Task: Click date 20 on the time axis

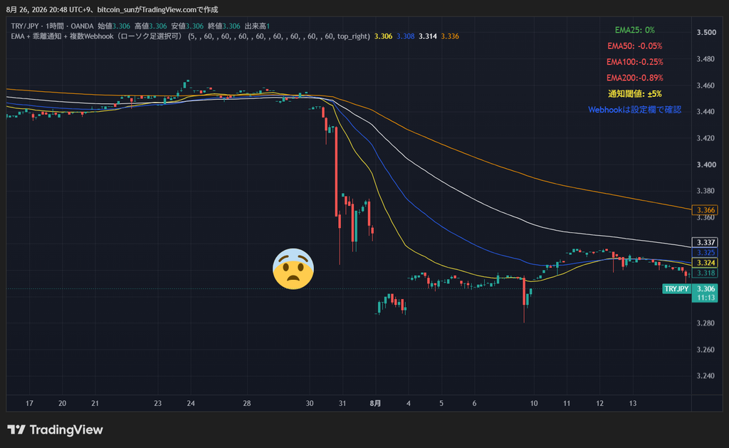Action: point(63,403)
